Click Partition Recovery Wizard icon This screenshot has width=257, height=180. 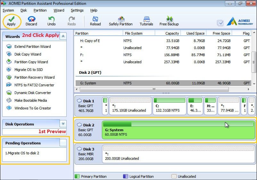tap(9, 77)
